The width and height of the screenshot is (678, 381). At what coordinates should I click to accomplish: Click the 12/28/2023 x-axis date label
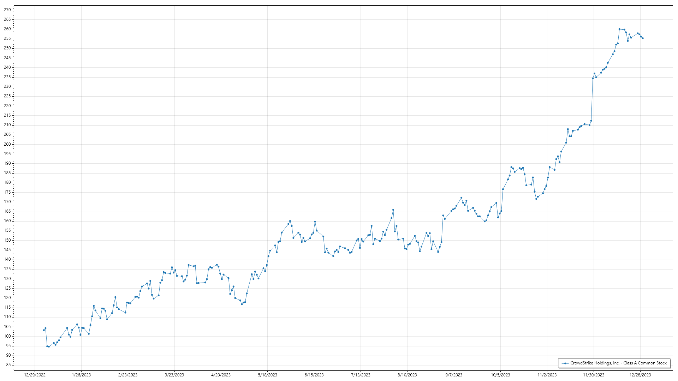coord(640,375)
